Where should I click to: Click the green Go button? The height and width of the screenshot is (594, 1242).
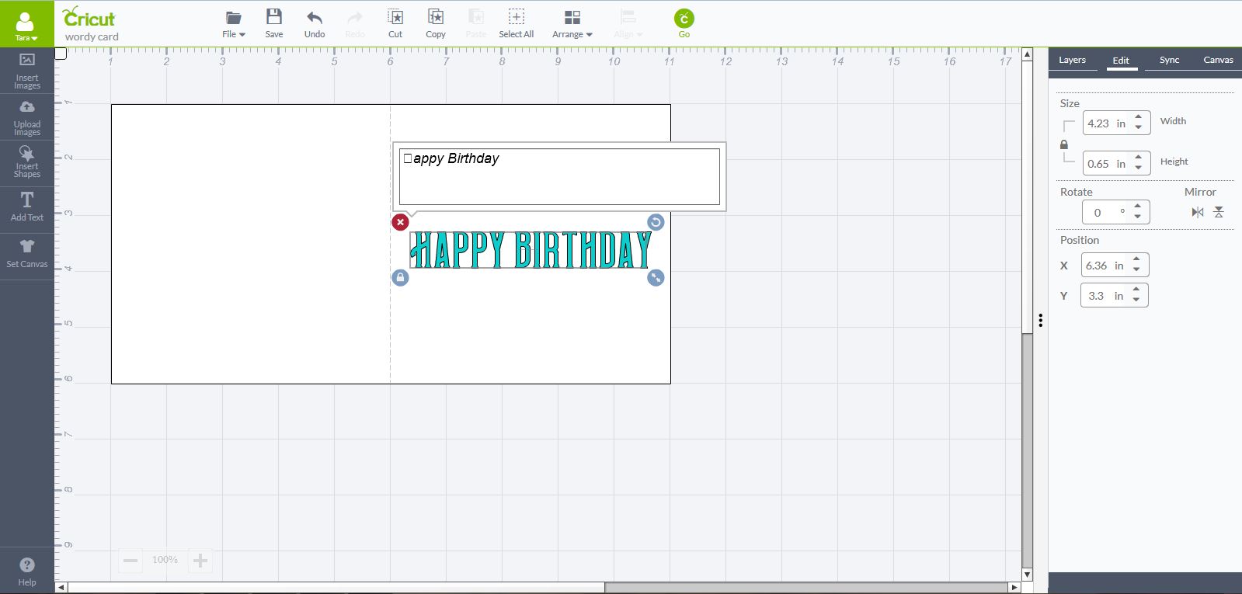coord(684,23)
